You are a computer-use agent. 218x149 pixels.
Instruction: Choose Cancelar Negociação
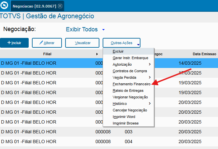(128, 110)
